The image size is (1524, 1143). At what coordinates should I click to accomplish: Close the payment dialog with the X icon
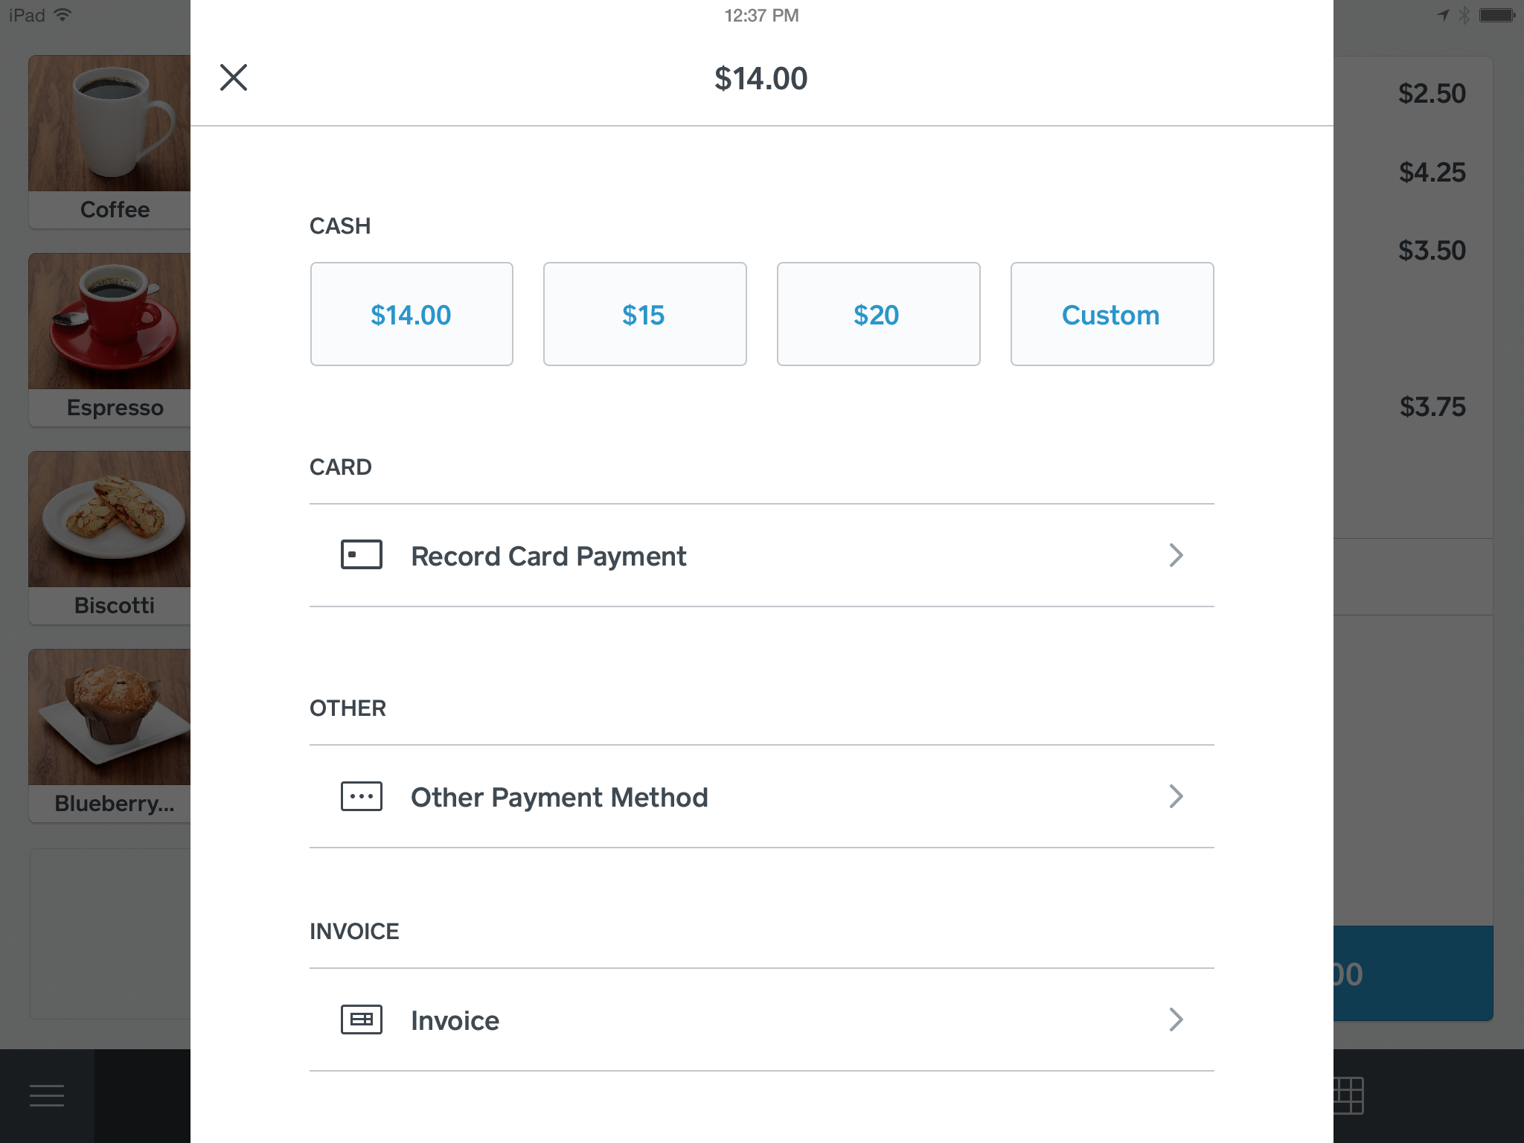click(x=234, y=77)
